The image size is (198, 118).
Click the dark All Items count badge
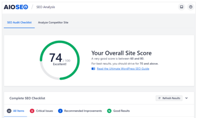click(9, 111)
